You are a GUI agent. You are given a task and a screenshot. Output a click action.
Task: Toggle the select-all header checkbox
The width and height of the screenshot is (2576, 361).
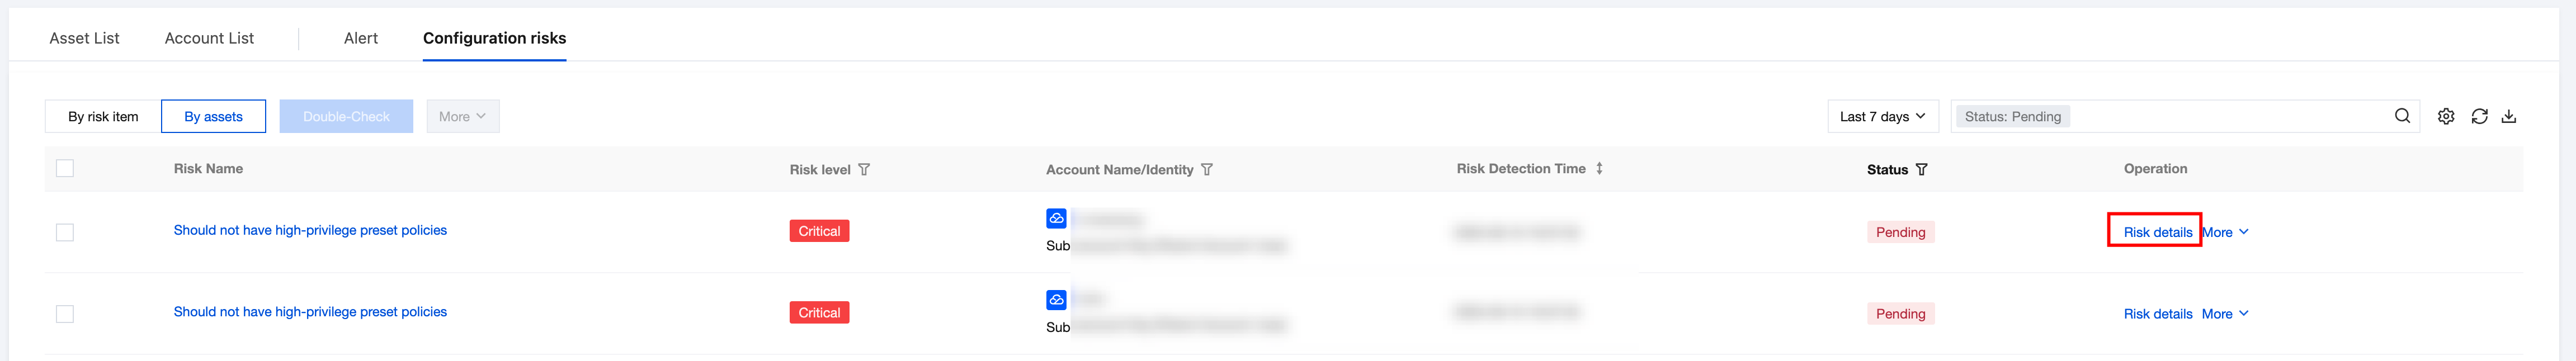pyautogui.click(x=65, y=169)
